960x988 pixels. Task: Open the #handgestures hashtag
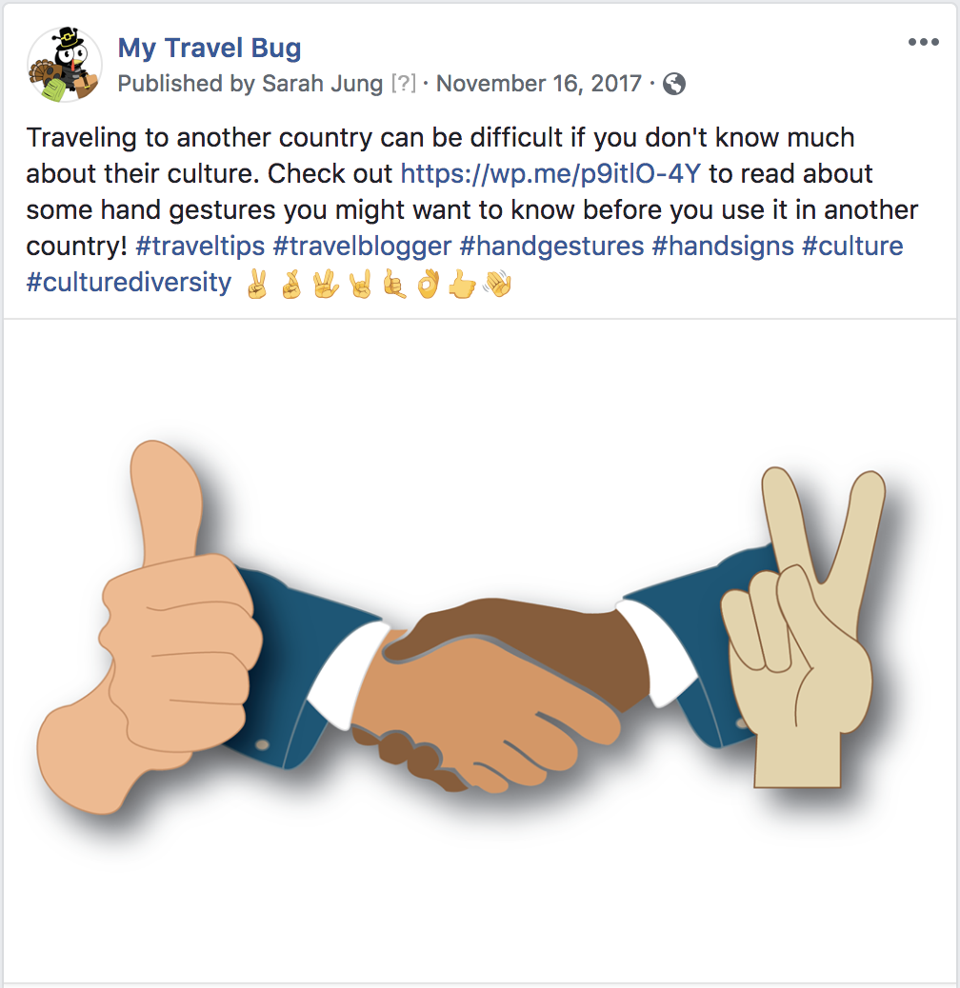551,246
